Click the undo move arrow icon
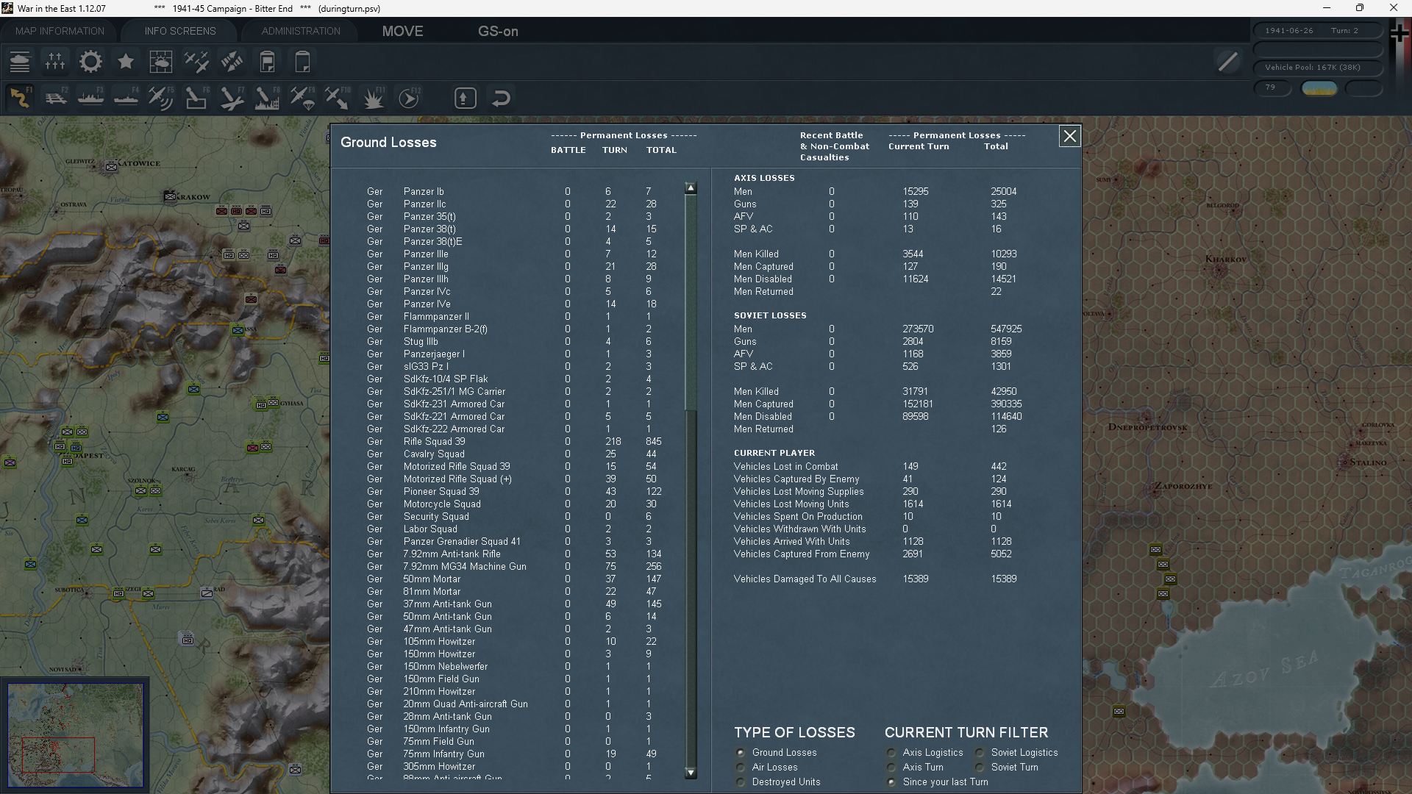 501,98
